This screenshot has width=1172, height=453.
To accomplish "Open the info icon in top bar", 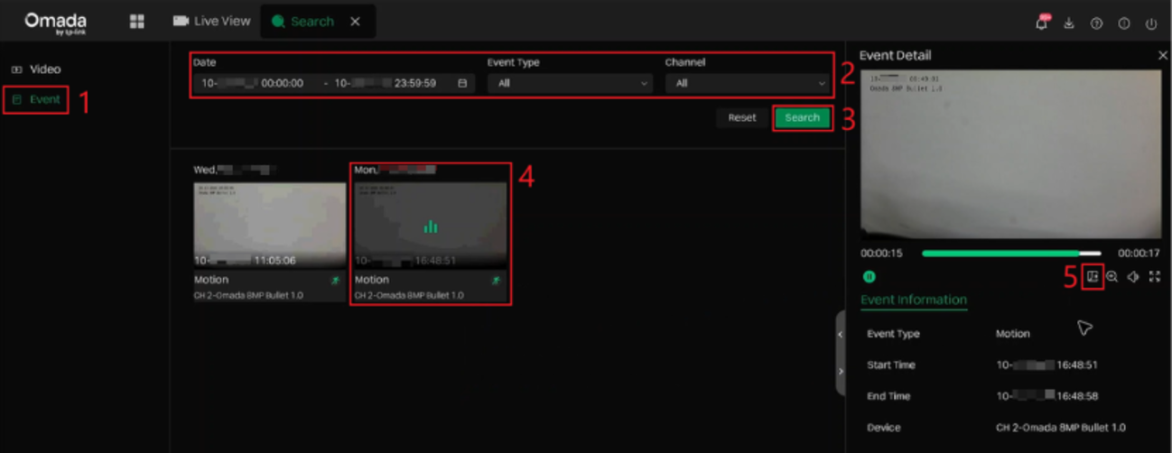I will pos(1124,23).
